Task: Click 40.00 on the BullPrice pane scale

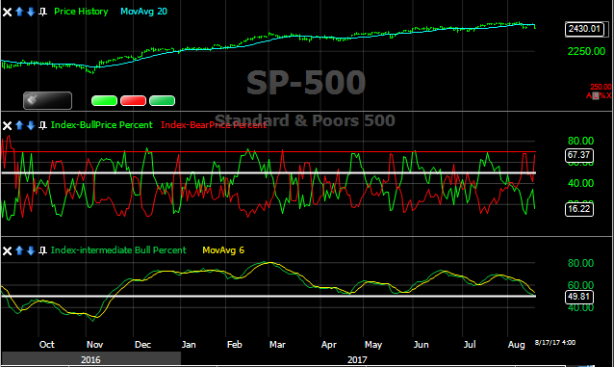Action: [580, 183]
